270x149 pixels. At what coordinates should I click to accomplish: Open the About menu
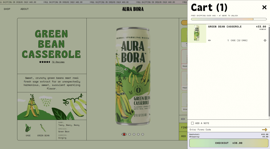[x=25, y=9]
